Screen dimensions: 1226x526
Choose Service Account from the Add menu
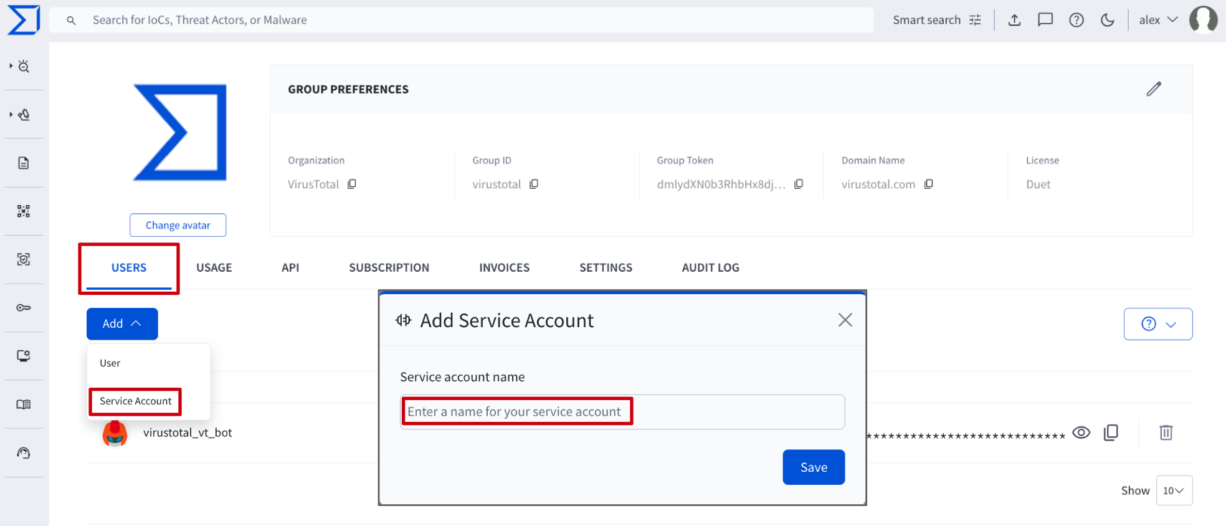tap(136, 401)
